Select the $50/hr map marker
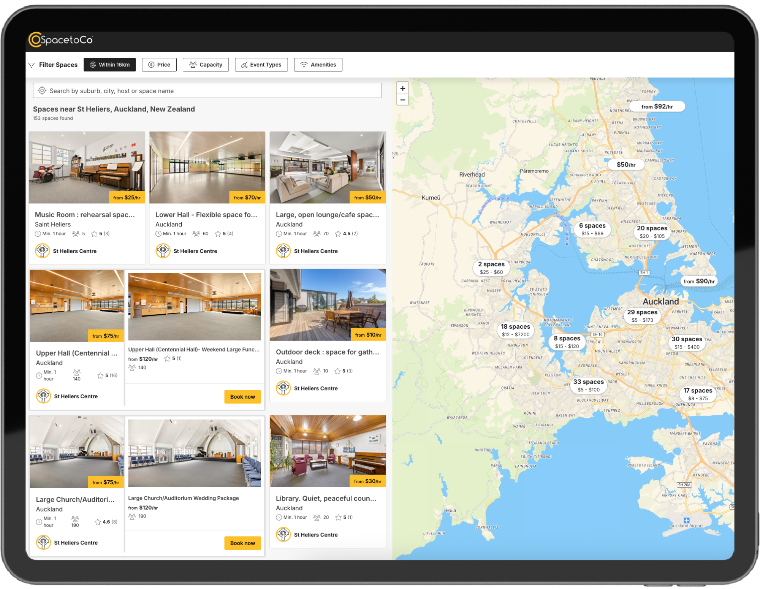The image size is (760, 589). [626, 165]
